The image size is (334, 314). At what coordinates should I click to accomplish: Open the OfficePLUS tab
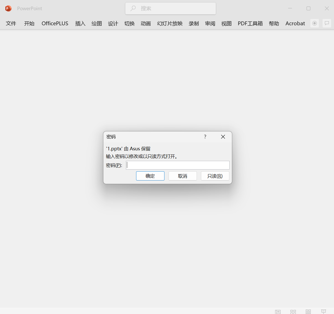[x=55, y=23]
